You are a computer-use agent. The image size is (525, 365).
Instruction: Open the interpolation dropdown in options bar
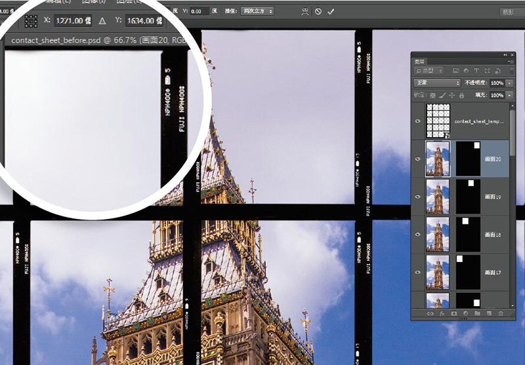[x=257, y=11]
